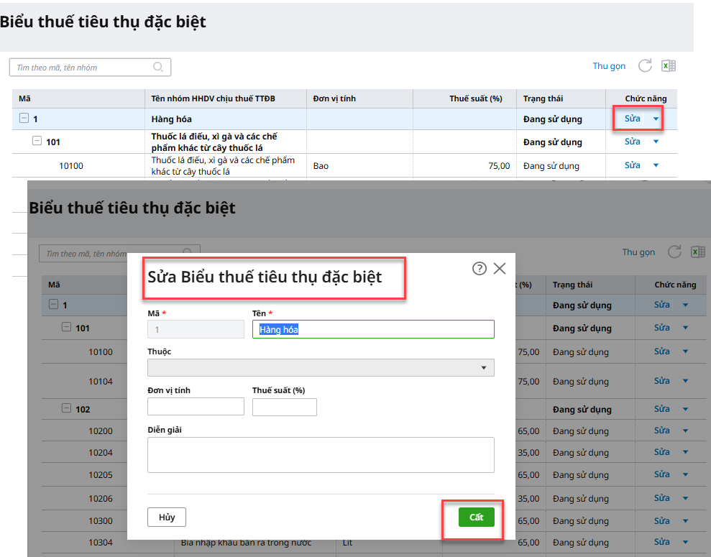
Task: Collapse group 101 in the top table
Action: click(x=37, y=142)
